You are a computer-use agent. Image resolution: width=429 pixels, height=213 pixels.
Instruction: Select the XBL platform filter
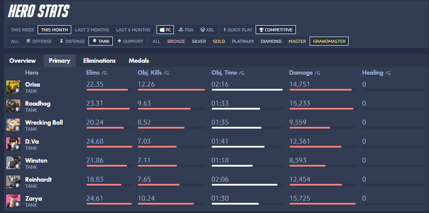click(207, 30)
